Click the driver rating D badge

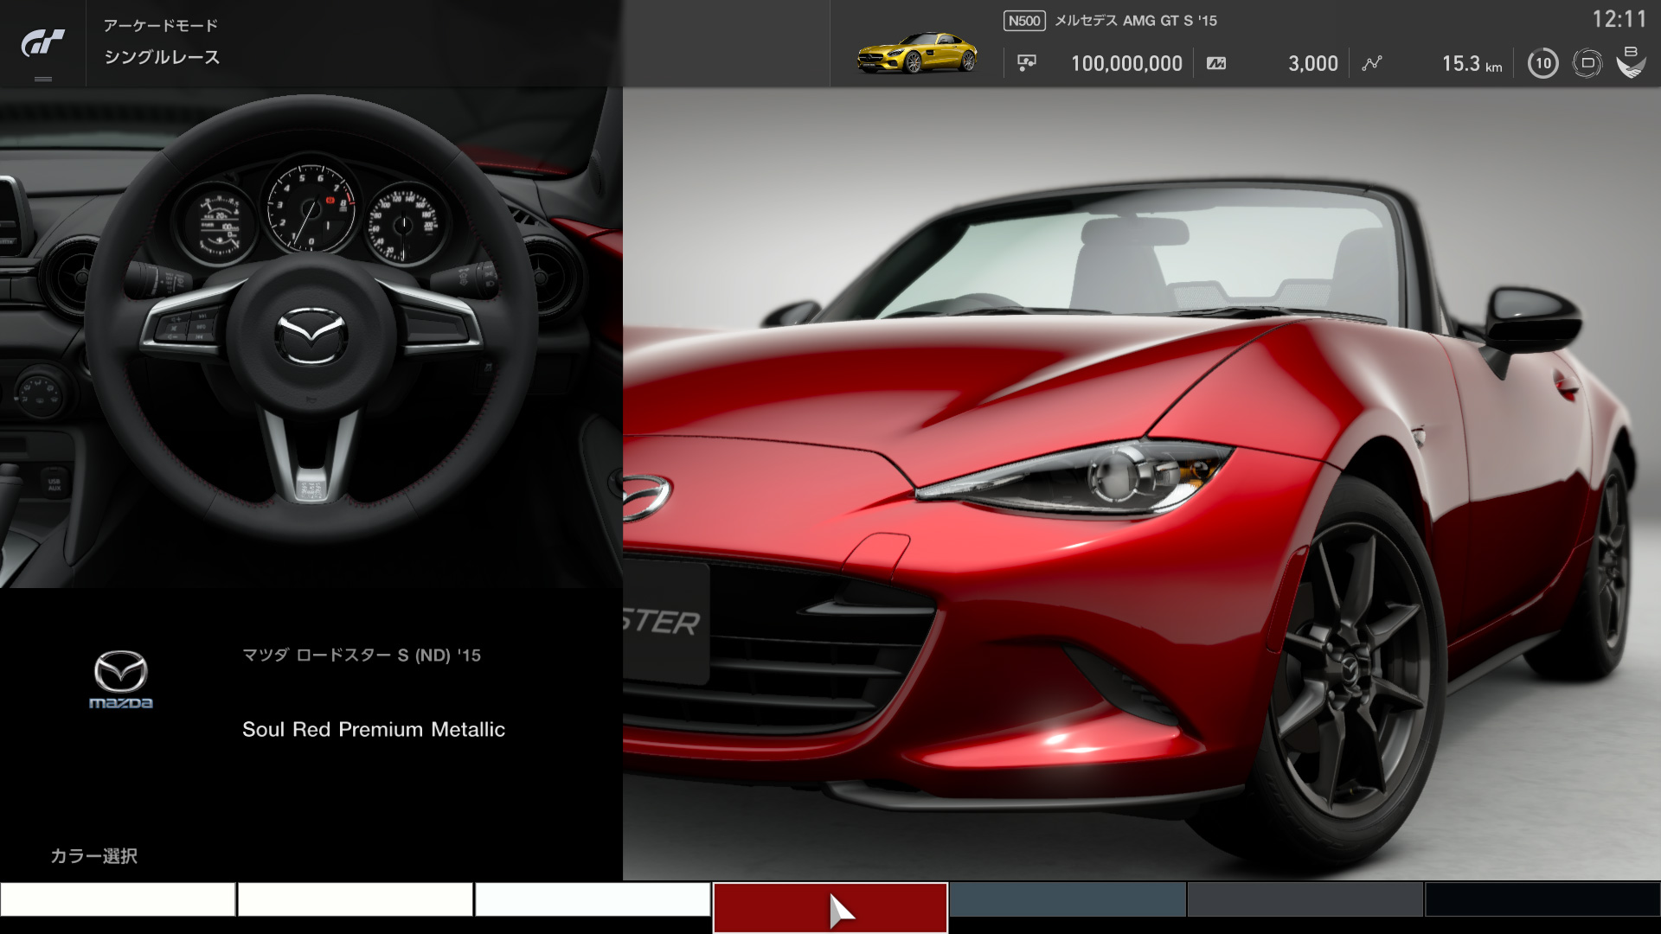click(1587, 63)
